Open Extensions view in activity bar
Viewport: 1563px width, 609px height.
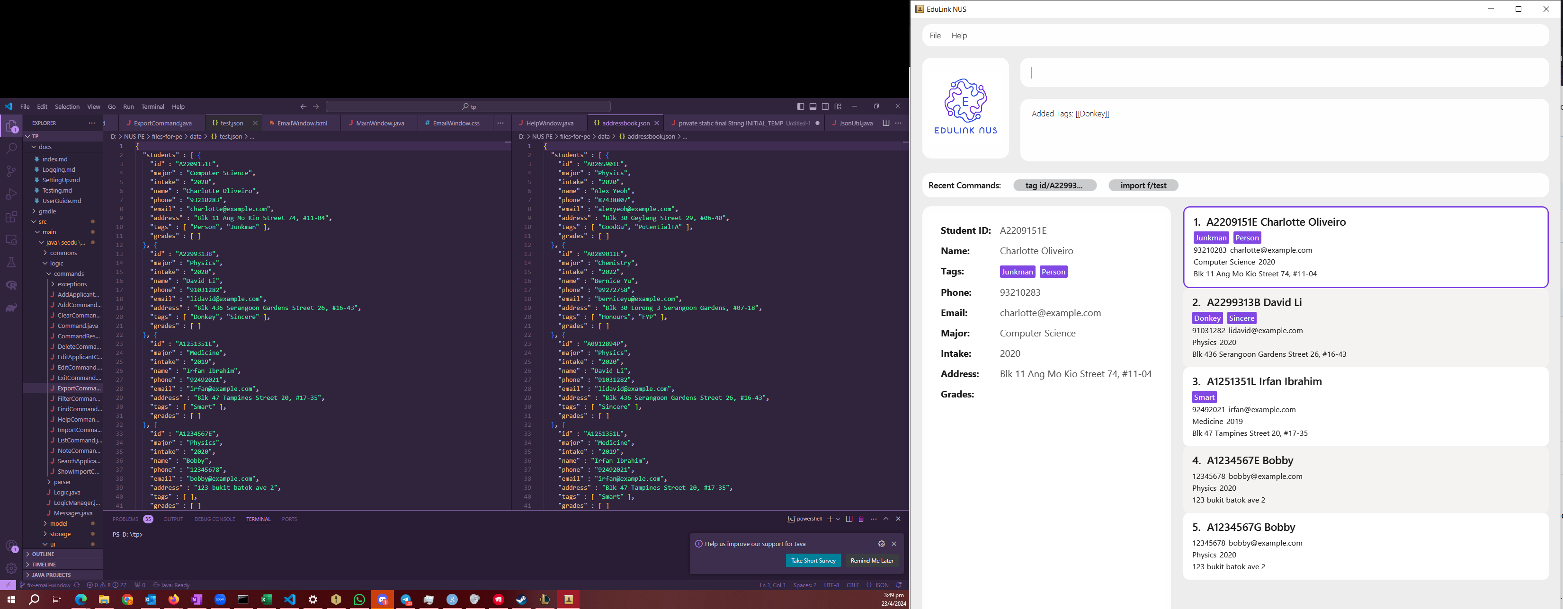coord(11,217)
